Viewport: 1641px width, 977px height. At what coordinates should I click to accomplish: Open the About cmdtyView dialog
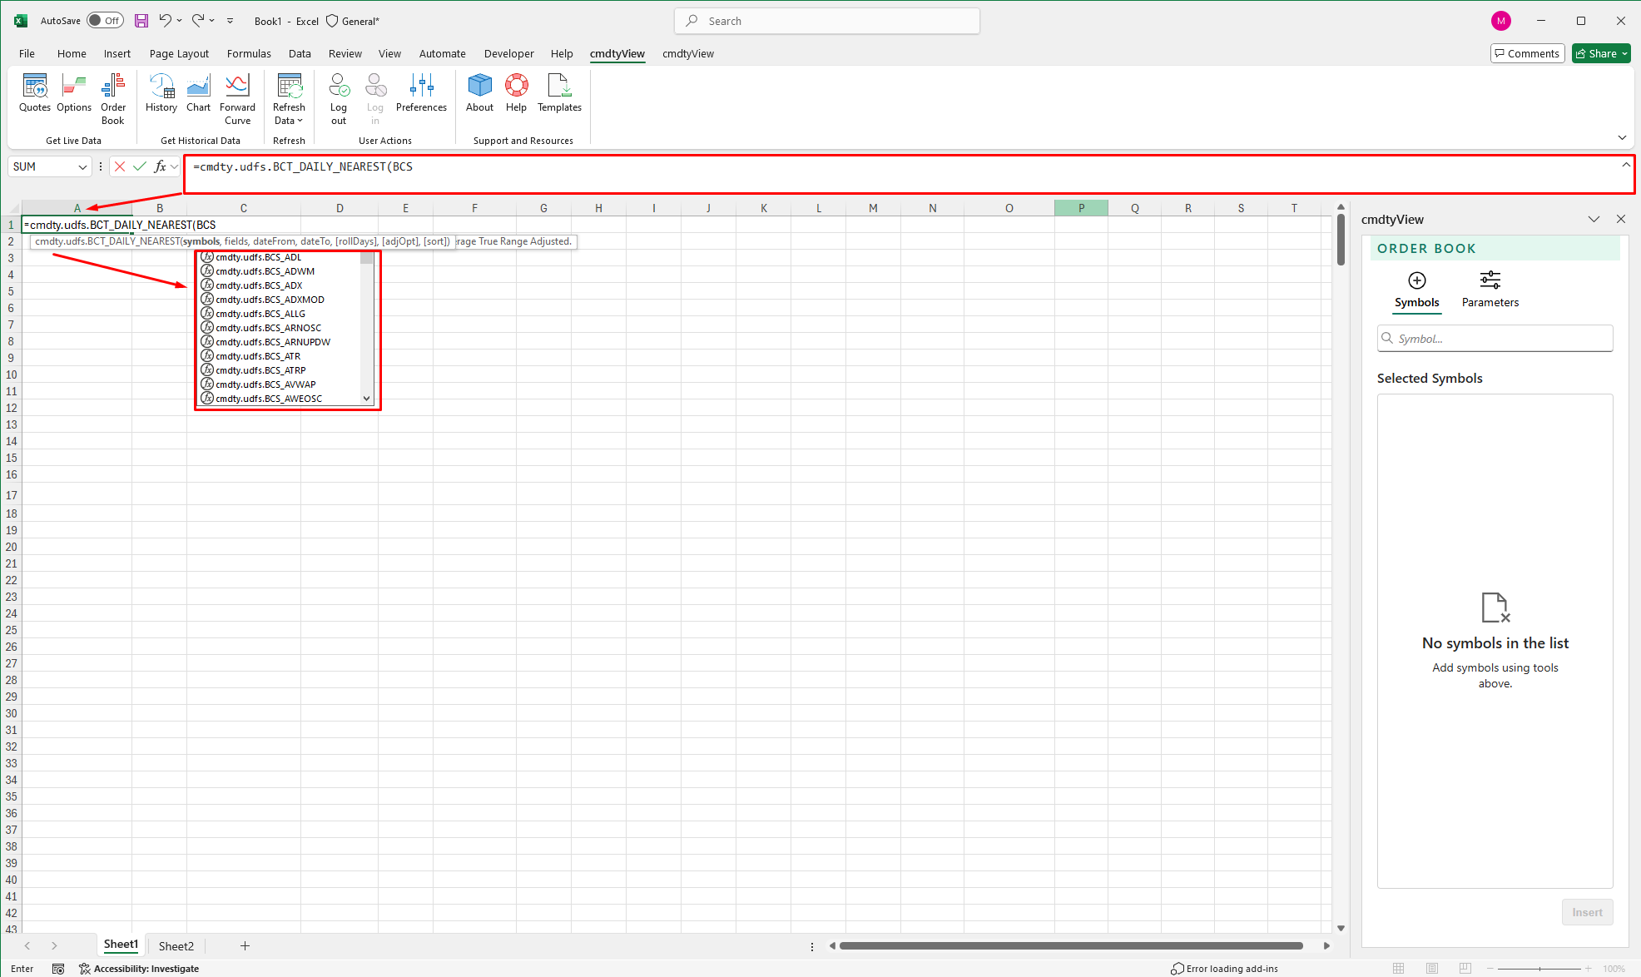479,93
